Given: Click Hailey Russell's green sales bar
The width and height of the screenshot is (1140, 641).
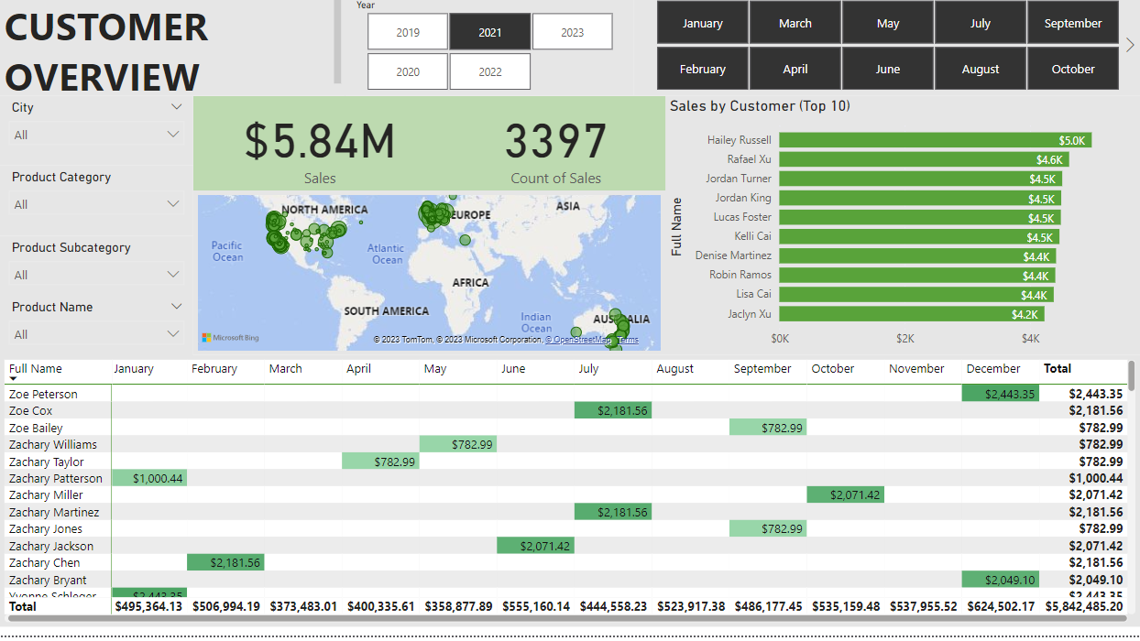Looking at the screenshot, I should coord(935,140).
